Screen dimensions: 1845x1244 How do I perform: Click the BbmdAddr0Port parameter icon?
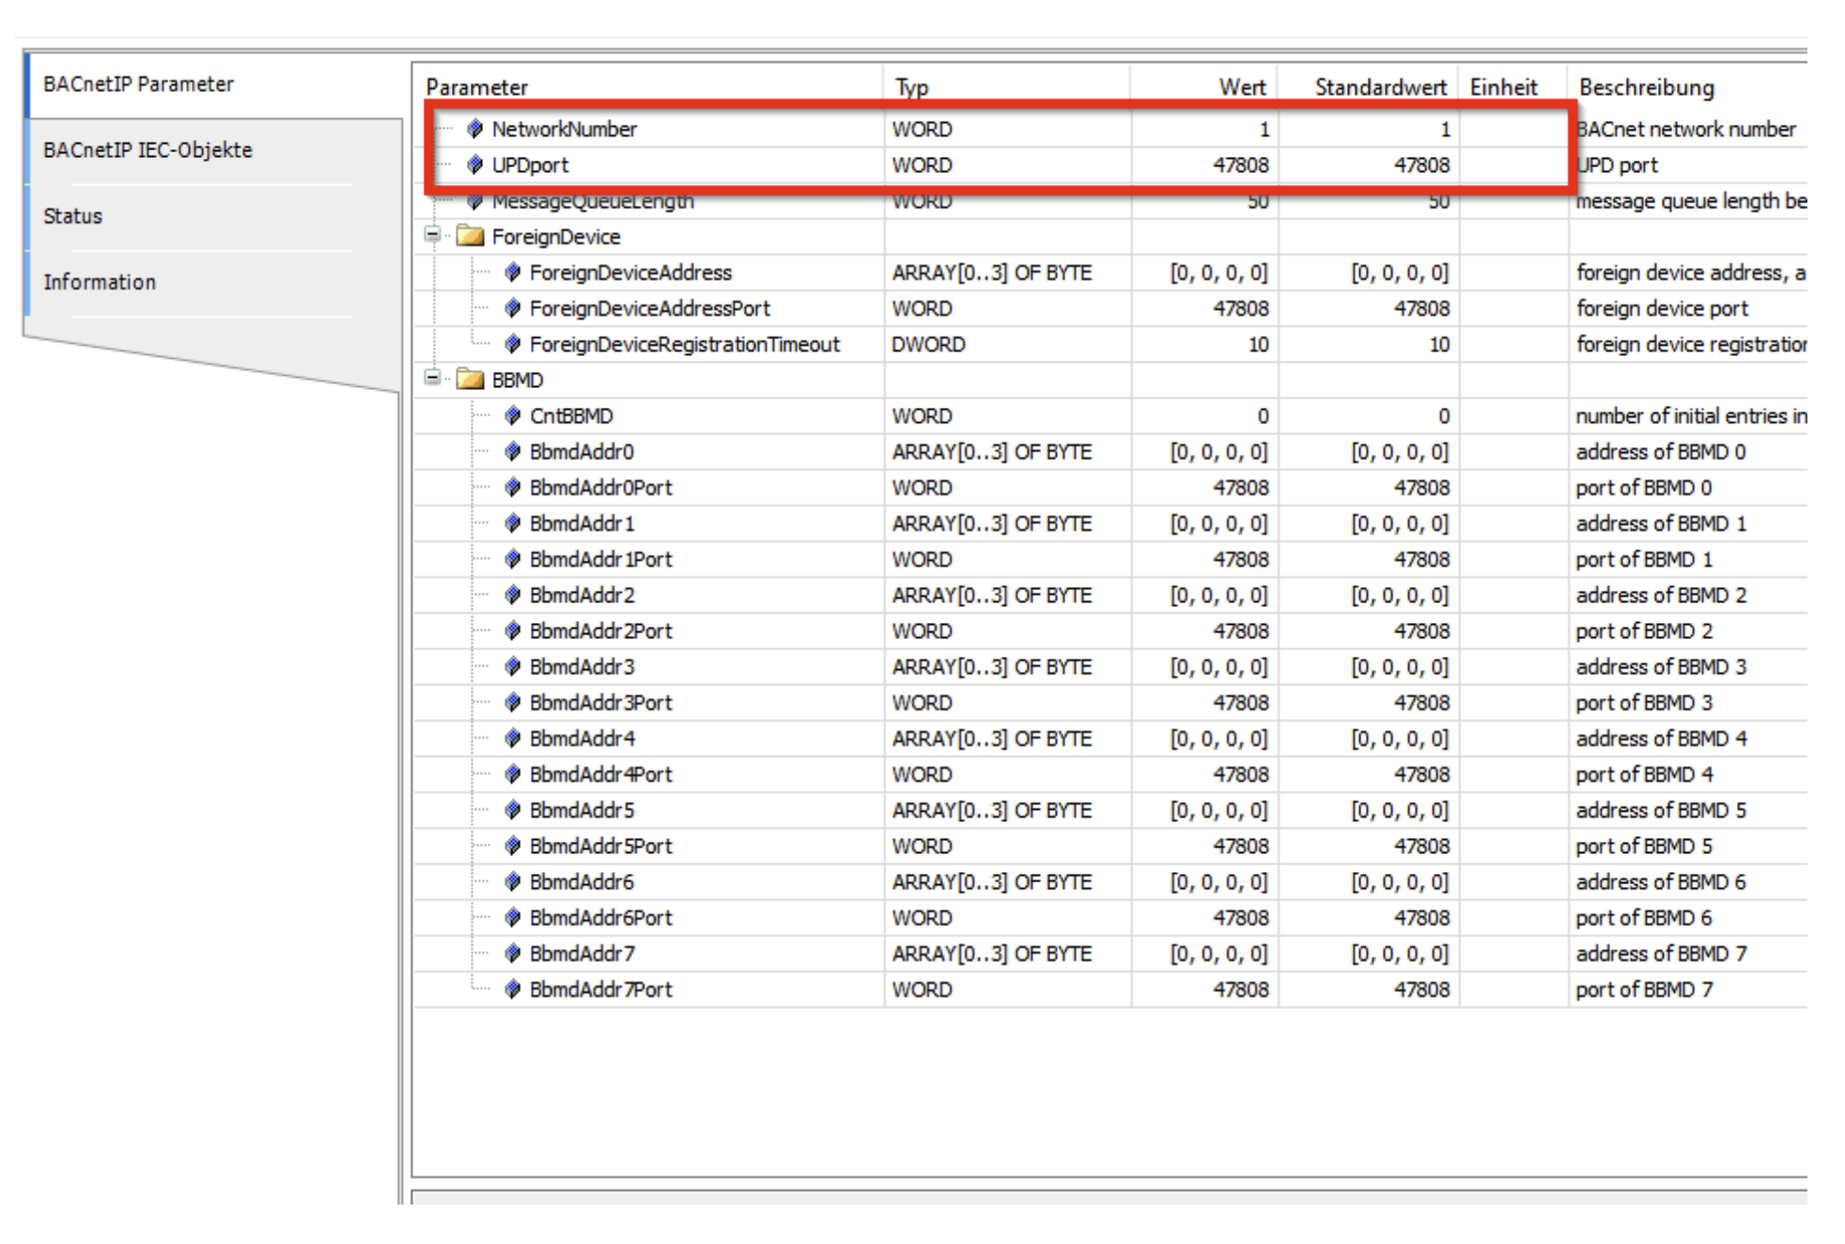pos(513,488)
